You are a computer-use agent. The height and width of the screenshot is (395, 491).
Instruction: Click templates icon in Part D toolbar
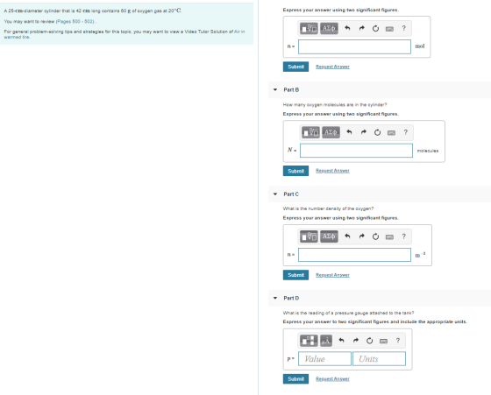pos(309,341)
